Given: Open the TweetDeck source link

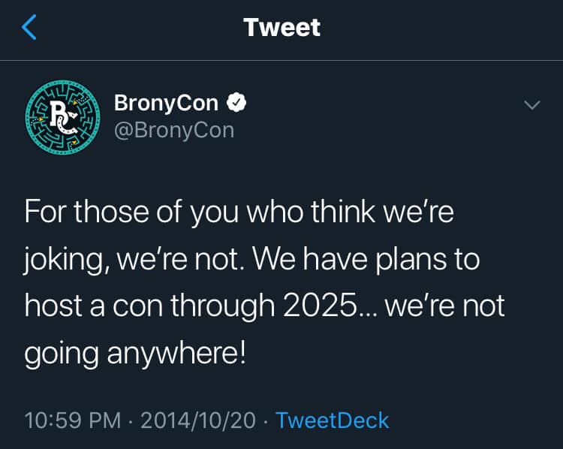Looking at the screenshot, I should coord(332,420).
